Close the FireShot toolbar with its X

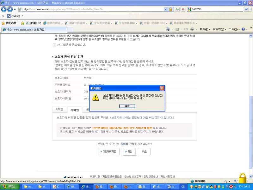tap(3, 16)
